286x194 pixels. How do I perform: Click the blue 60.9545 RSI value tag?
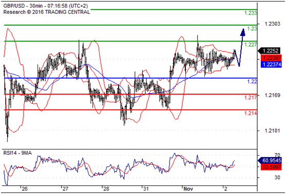270,161
